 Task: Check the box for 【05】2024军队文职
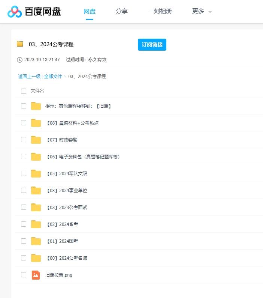pyautogui.click(x=24, y=173)
